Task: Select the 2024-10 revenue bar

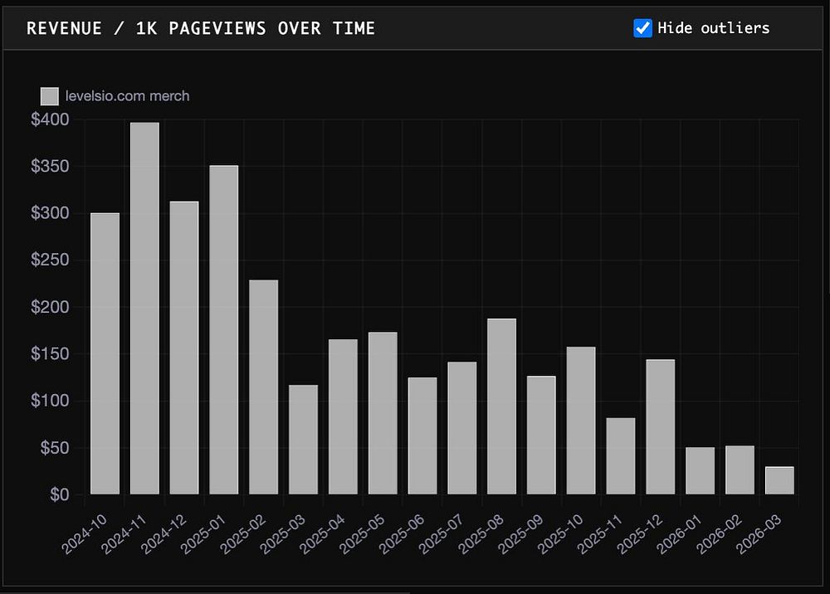Action: [x=105, y=353]
